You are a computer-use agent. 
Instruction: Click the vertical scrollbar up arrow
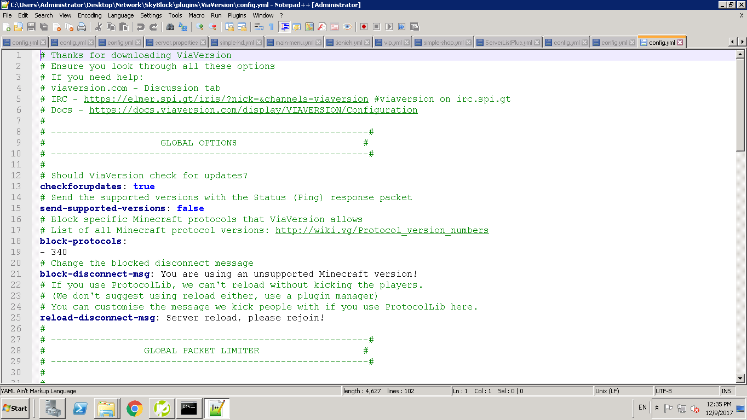pos(740,54)
